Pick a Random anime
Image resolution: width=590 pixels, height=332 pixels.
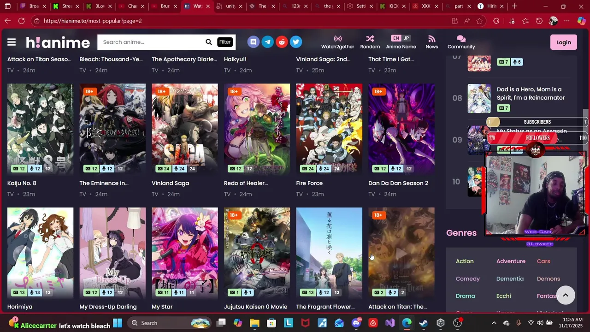[x=370, y=42]
